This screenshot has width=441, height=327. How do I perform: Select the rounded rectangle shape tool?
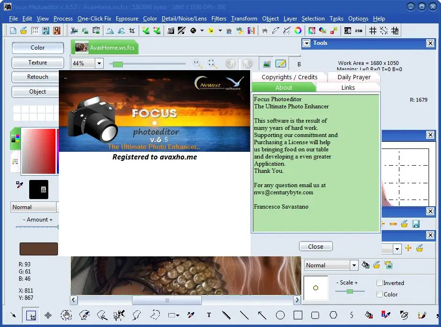[315, 315]
